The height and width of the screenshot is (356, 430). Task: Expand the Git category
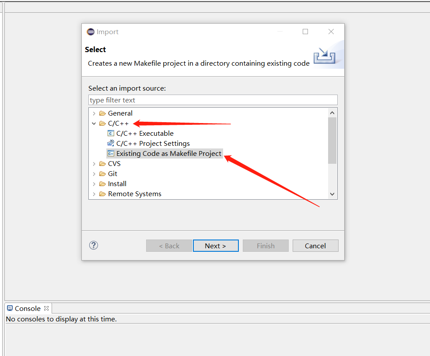click(x=94, y=174)
